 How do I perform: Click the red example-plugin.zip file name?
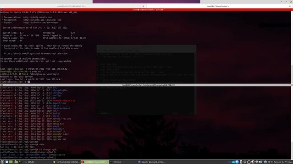click(x=64, y=101)
